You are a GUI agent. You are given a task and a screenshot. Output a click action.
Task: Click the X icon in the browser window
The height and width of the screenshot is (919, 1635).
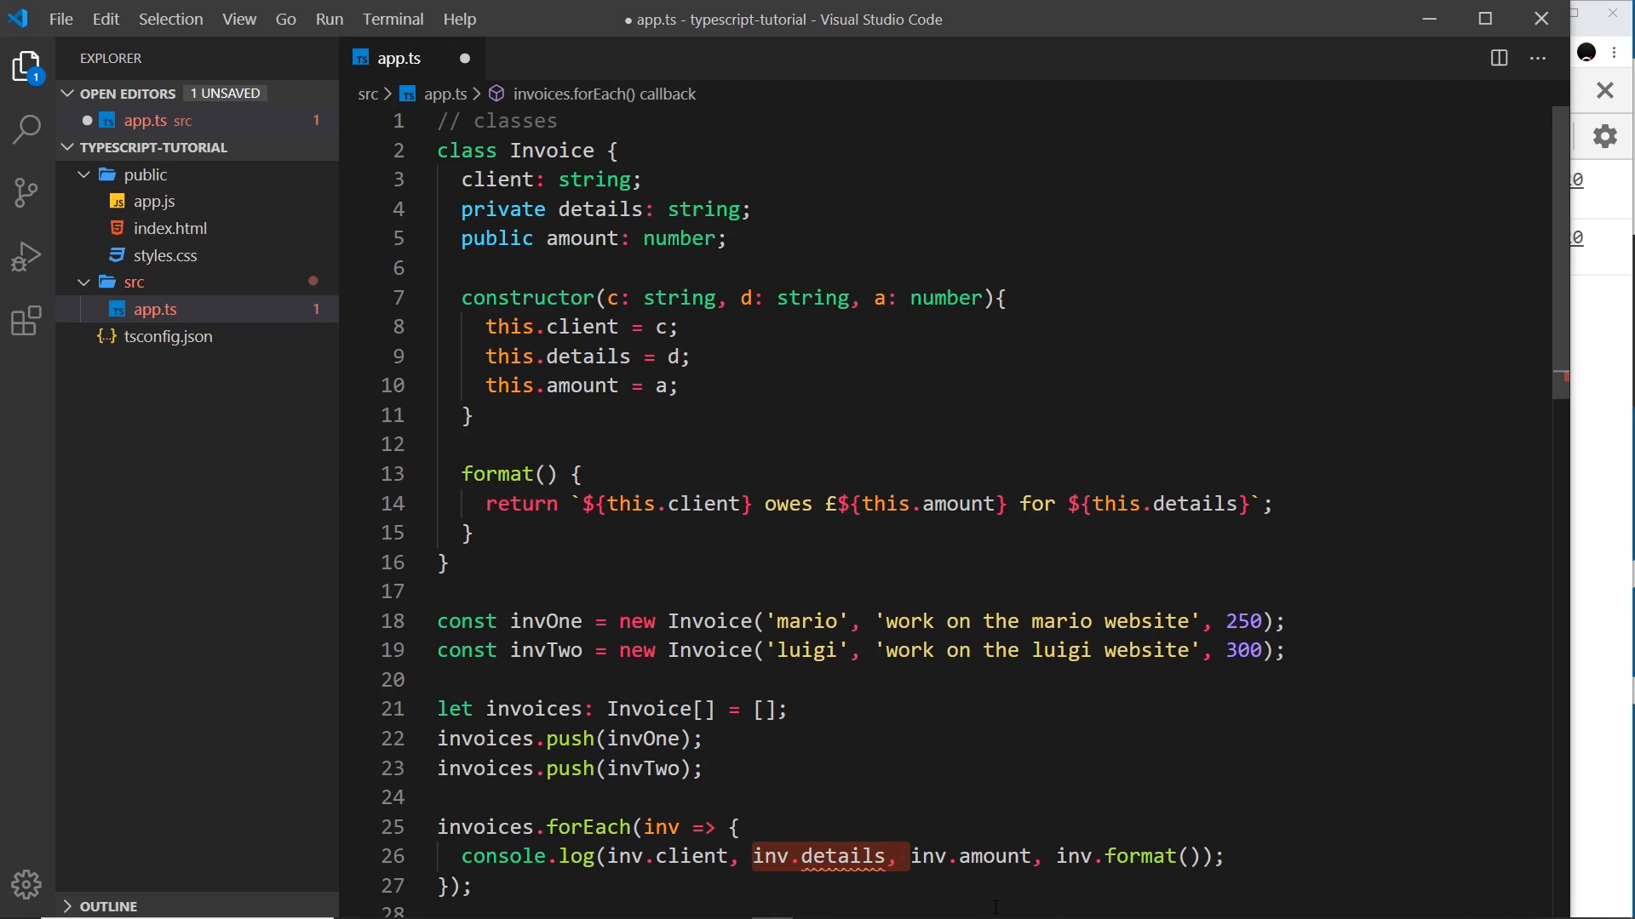1605,90
